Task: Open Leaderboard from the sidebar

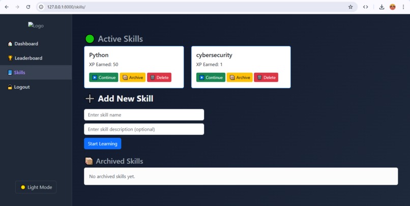Action: (x=36, y=58)
